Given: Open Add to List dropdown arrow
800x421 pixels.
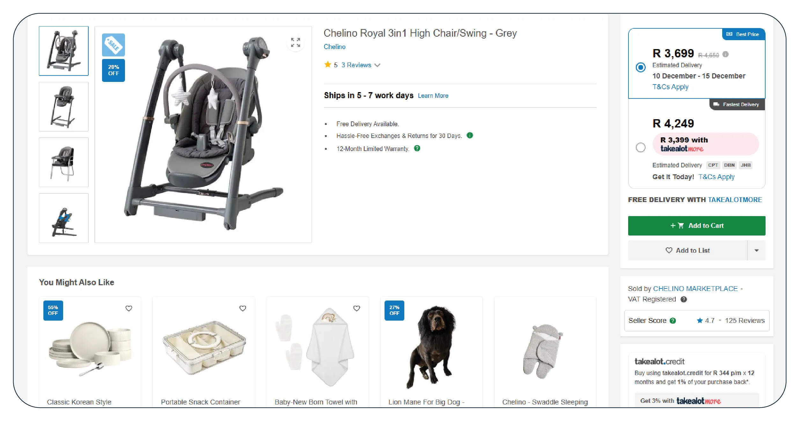Looking at the screenshot, I should point(756,250).
